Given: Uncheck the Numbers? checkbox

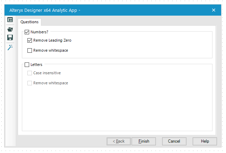Looking at the screenshot, I should (x=27, y=32).
